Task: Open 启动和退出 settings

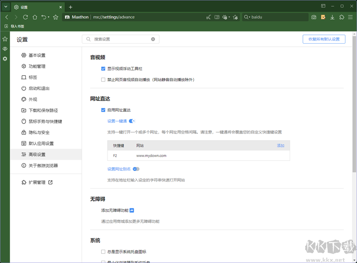Action: tap(46, 89)
